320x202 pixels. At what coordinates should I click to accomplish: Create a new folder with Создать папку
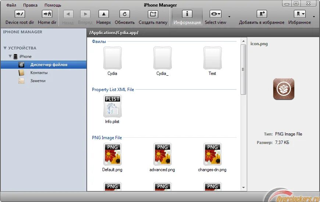(153, 18)
